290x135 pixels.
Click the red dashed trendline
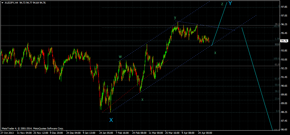click(135, 86)
